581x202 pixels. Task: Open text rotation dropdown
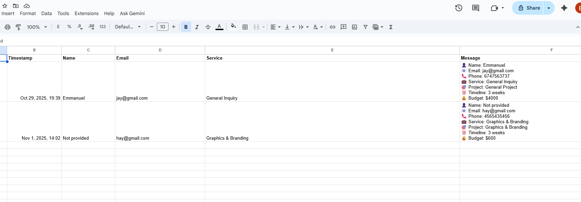tap(318, 27)
